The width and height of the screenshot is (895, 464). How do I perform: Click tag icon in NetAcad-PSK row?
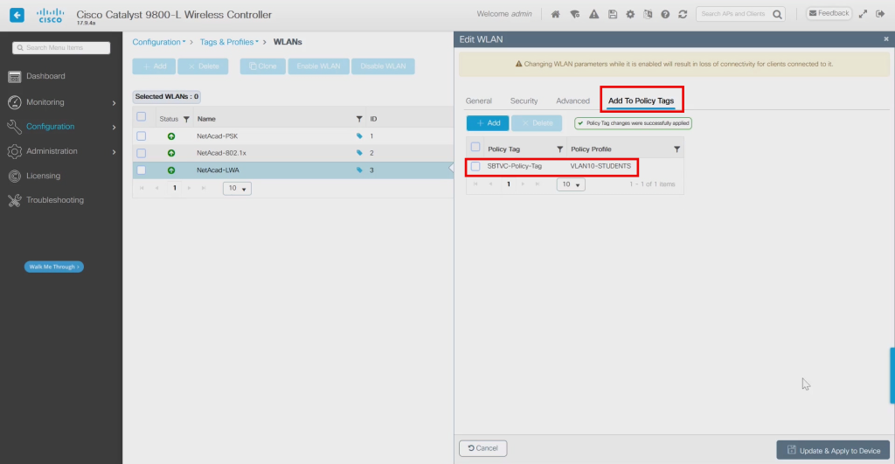coord(359,136)
